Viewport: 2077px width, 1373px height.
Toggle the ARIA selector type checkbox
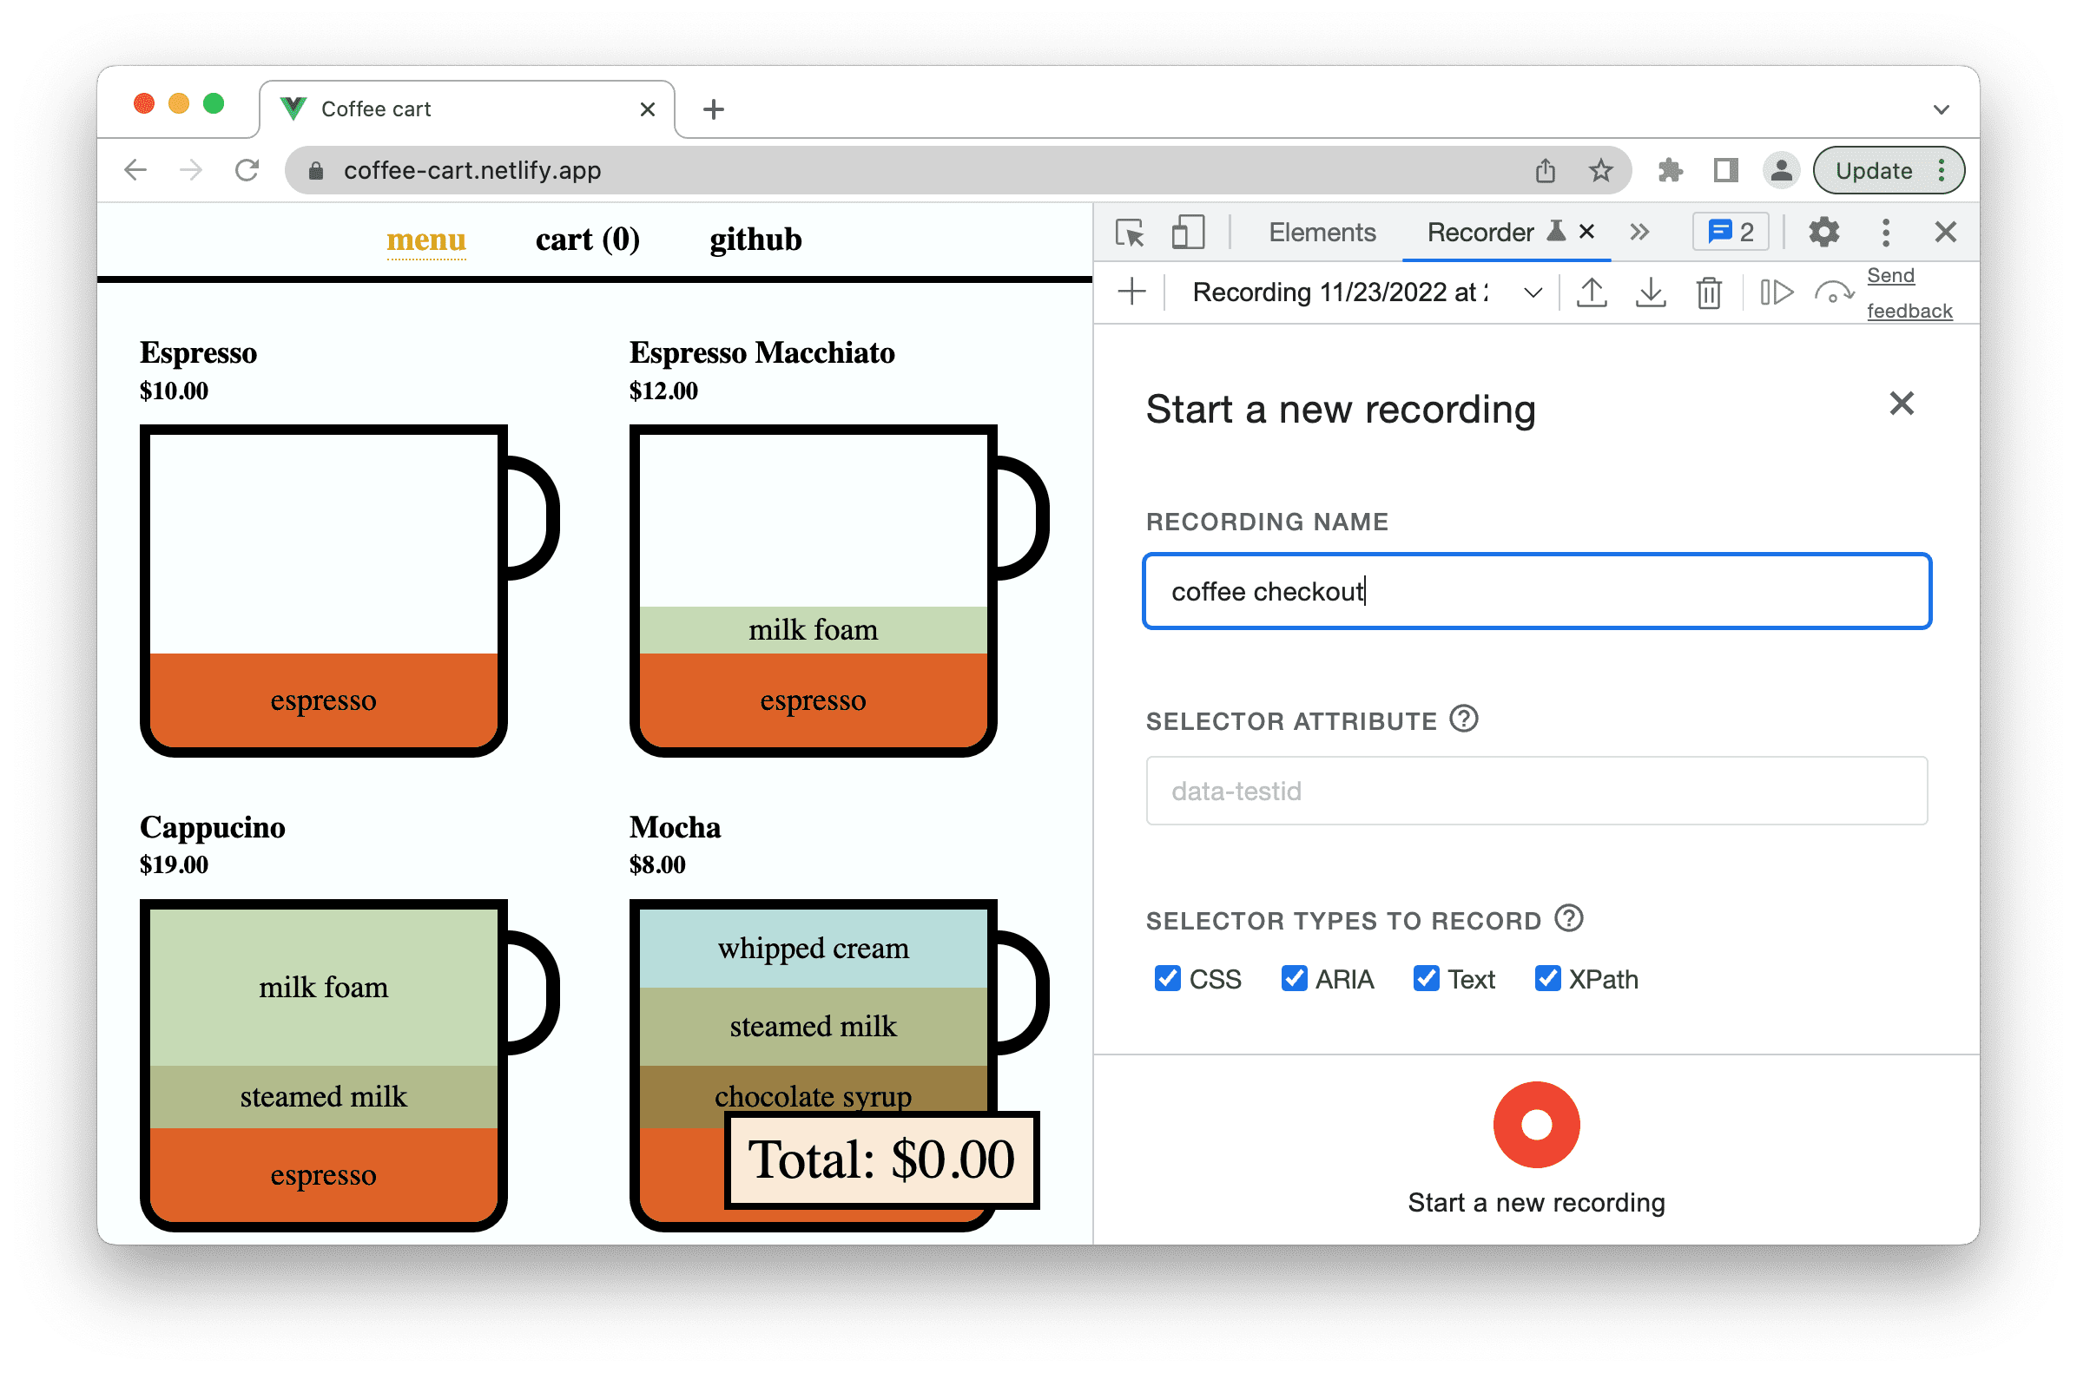[1292, 973]
